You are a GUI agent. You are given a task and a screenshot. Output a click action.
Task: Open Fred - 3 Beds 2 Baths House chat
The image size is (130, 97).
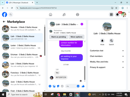coord(22,90)
